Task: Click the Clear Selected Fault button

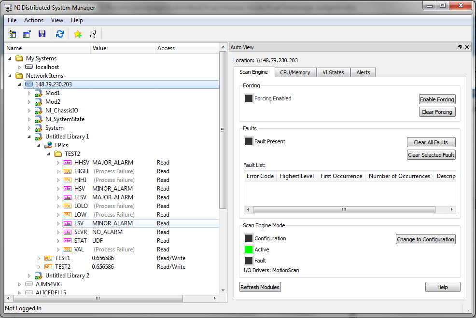Action: click(431, 155)
